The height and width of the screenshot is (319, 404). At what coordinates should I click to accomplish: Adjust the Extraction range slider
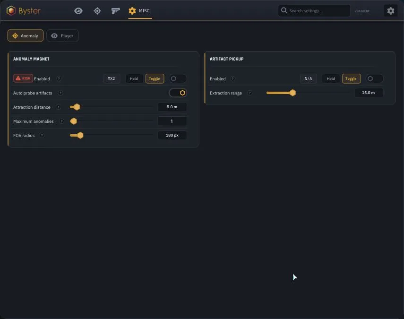(x=308, y=93)
